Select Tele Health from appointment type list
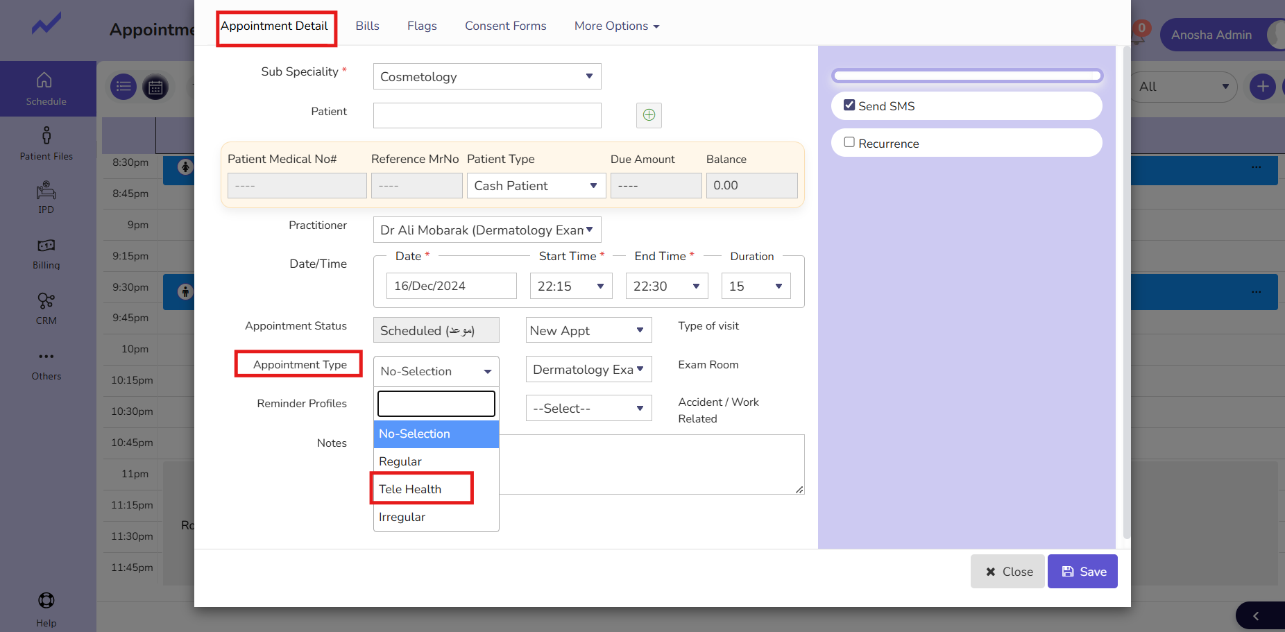This screenshot has width=1285, height=632. pyautogui.click(x=410, y=489)
